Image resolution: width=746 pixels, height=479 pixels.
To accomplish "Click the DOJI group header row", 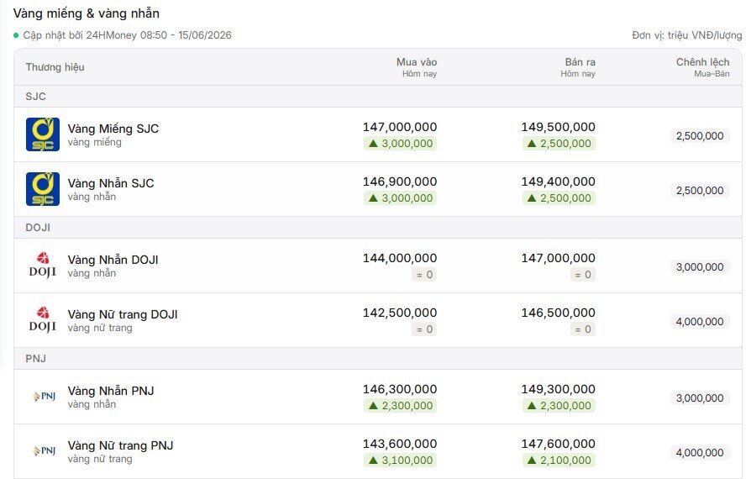I will click(378, 228).
